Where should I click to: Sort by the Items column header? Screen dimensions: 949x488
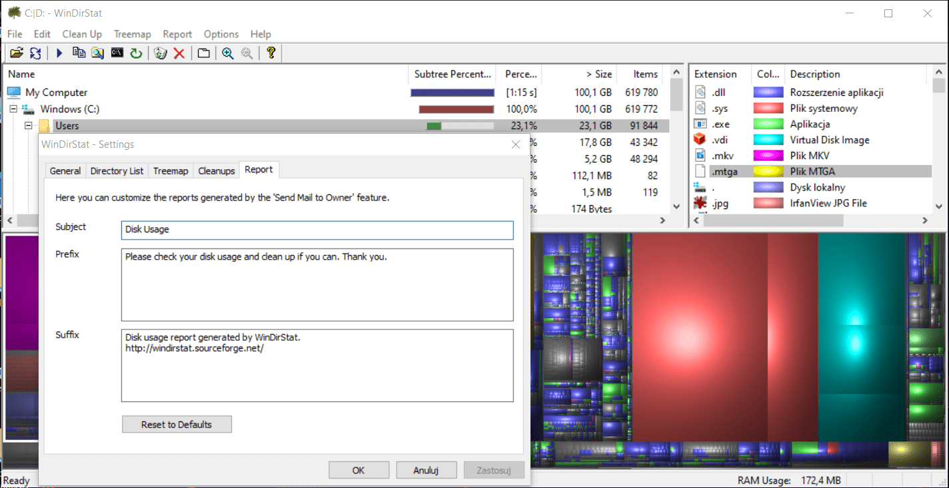tap(640, 74)
